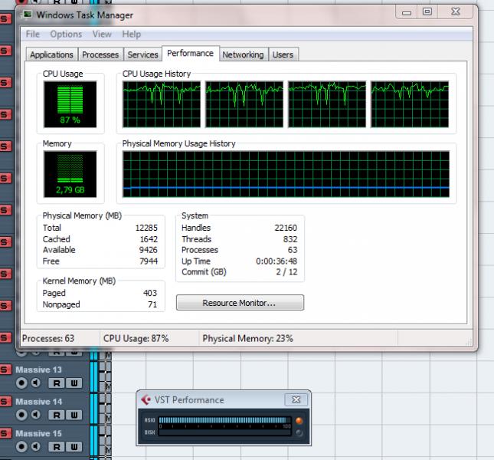Screen dimensions: 494x460
Task: Enable record on Massive 13 track
Action: pyautogui.click(x=21, y=383)
